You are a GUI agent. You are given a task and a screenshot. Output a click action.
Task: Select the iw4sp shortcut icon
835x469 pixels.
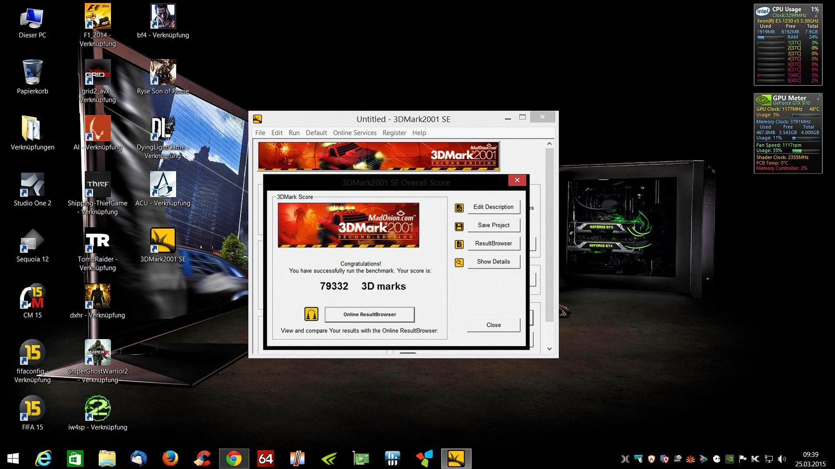tap(97, 413)
